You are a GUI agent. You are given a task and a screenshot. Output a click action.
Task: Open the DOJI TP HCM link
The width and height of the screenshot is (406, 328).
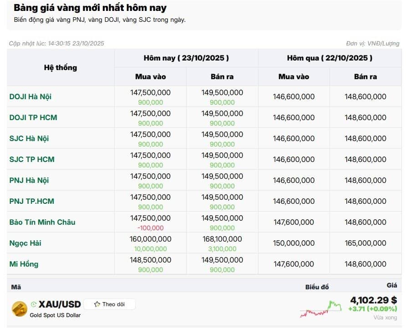33,117
